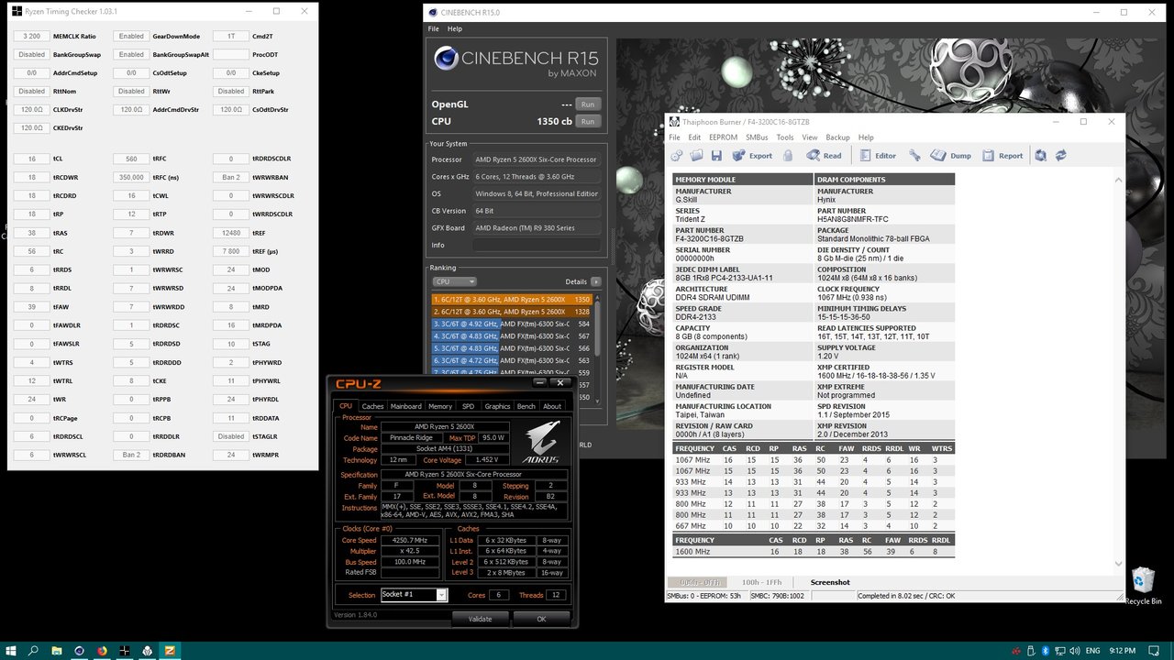Screen dimensions: 1174x660
Task: Select the 1328 score ranking row in Cinebench
Action: [x=512, y=312]
